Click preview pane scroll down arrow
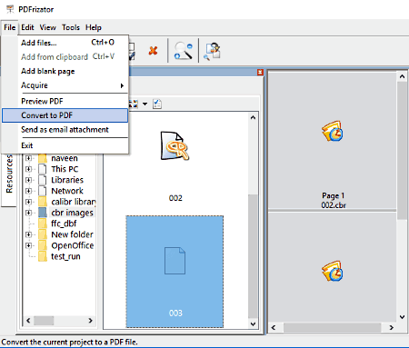Image resolution: width=409 pixels, height=348 pixels. pos(402,317)
